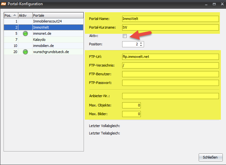Screen dimensions: 226x165
Task: Maximize the Portal-Konfiguration window
Action: point(214,4)
